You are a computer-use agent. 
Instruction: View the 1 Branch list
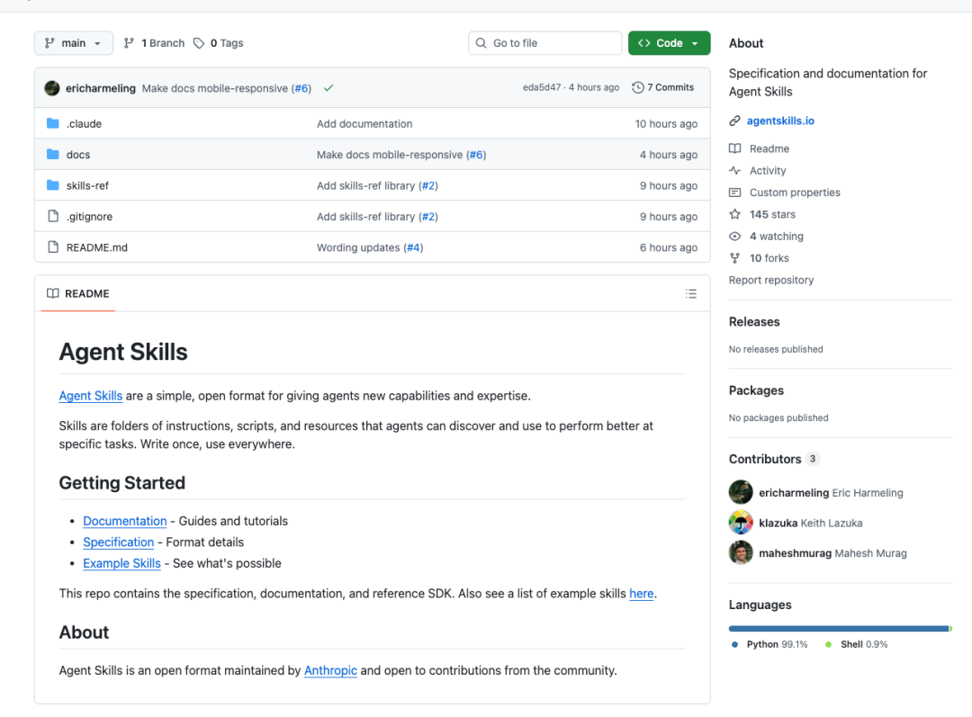(154, 43)
